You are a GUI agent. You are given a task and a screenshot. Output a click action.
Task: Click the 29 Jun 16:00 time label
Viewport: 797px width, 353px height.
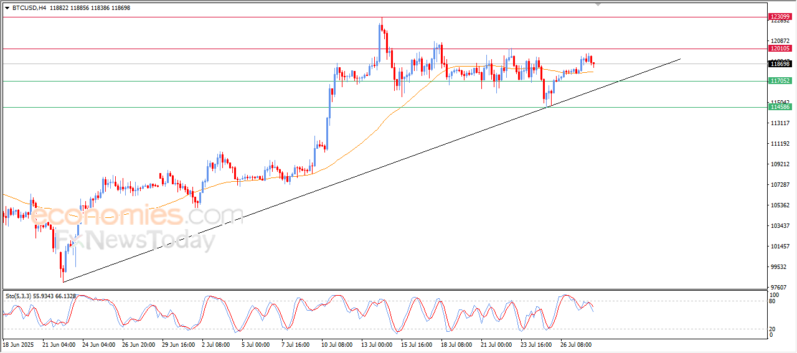pyautogui.click(x=179, y=344)
